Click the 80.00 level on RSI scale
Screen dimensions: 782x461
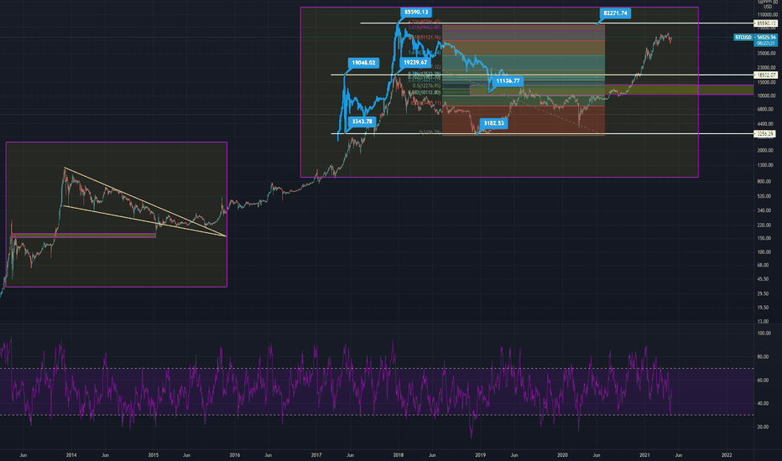[x=764, y=357]
